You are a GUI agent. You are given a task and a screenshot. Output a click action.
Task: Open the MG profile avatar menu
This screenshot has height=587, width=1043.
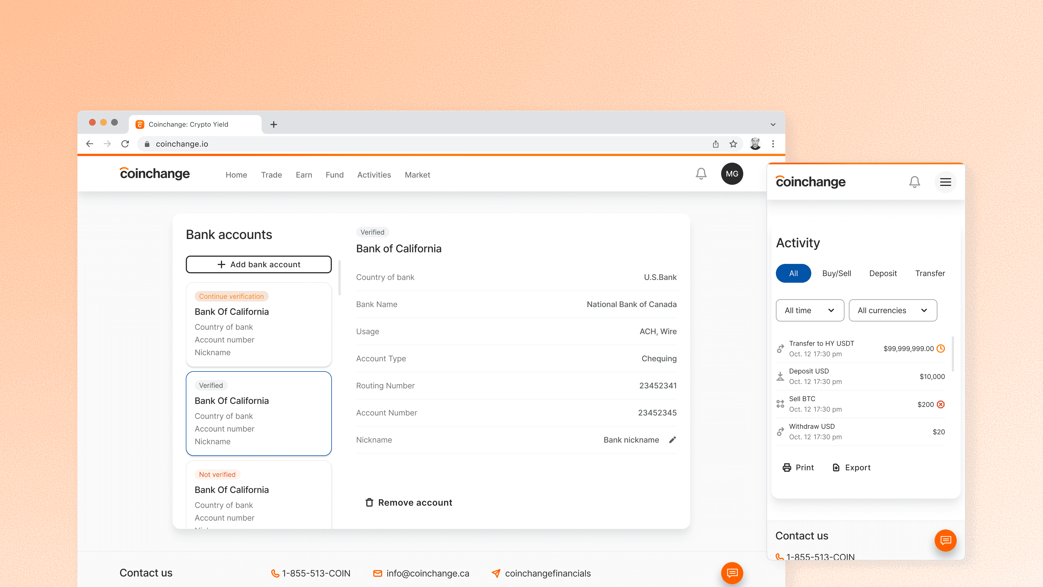click(x=732, y=174)
